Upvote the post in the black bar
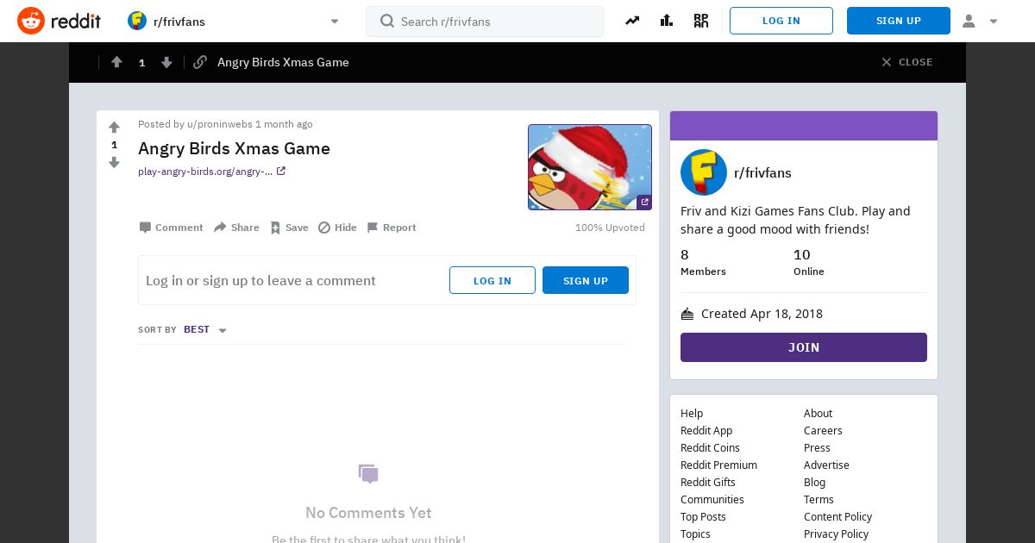The width and height of the screenshot is (1035, 543). click(x=116, y=62)
